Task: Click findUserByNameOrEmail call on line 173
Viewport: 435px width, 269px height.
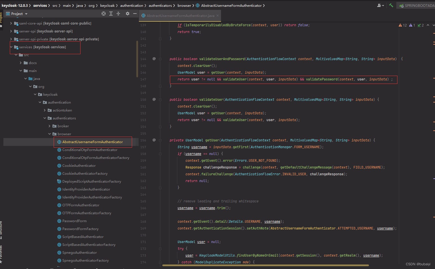Action: pos(257,255)
